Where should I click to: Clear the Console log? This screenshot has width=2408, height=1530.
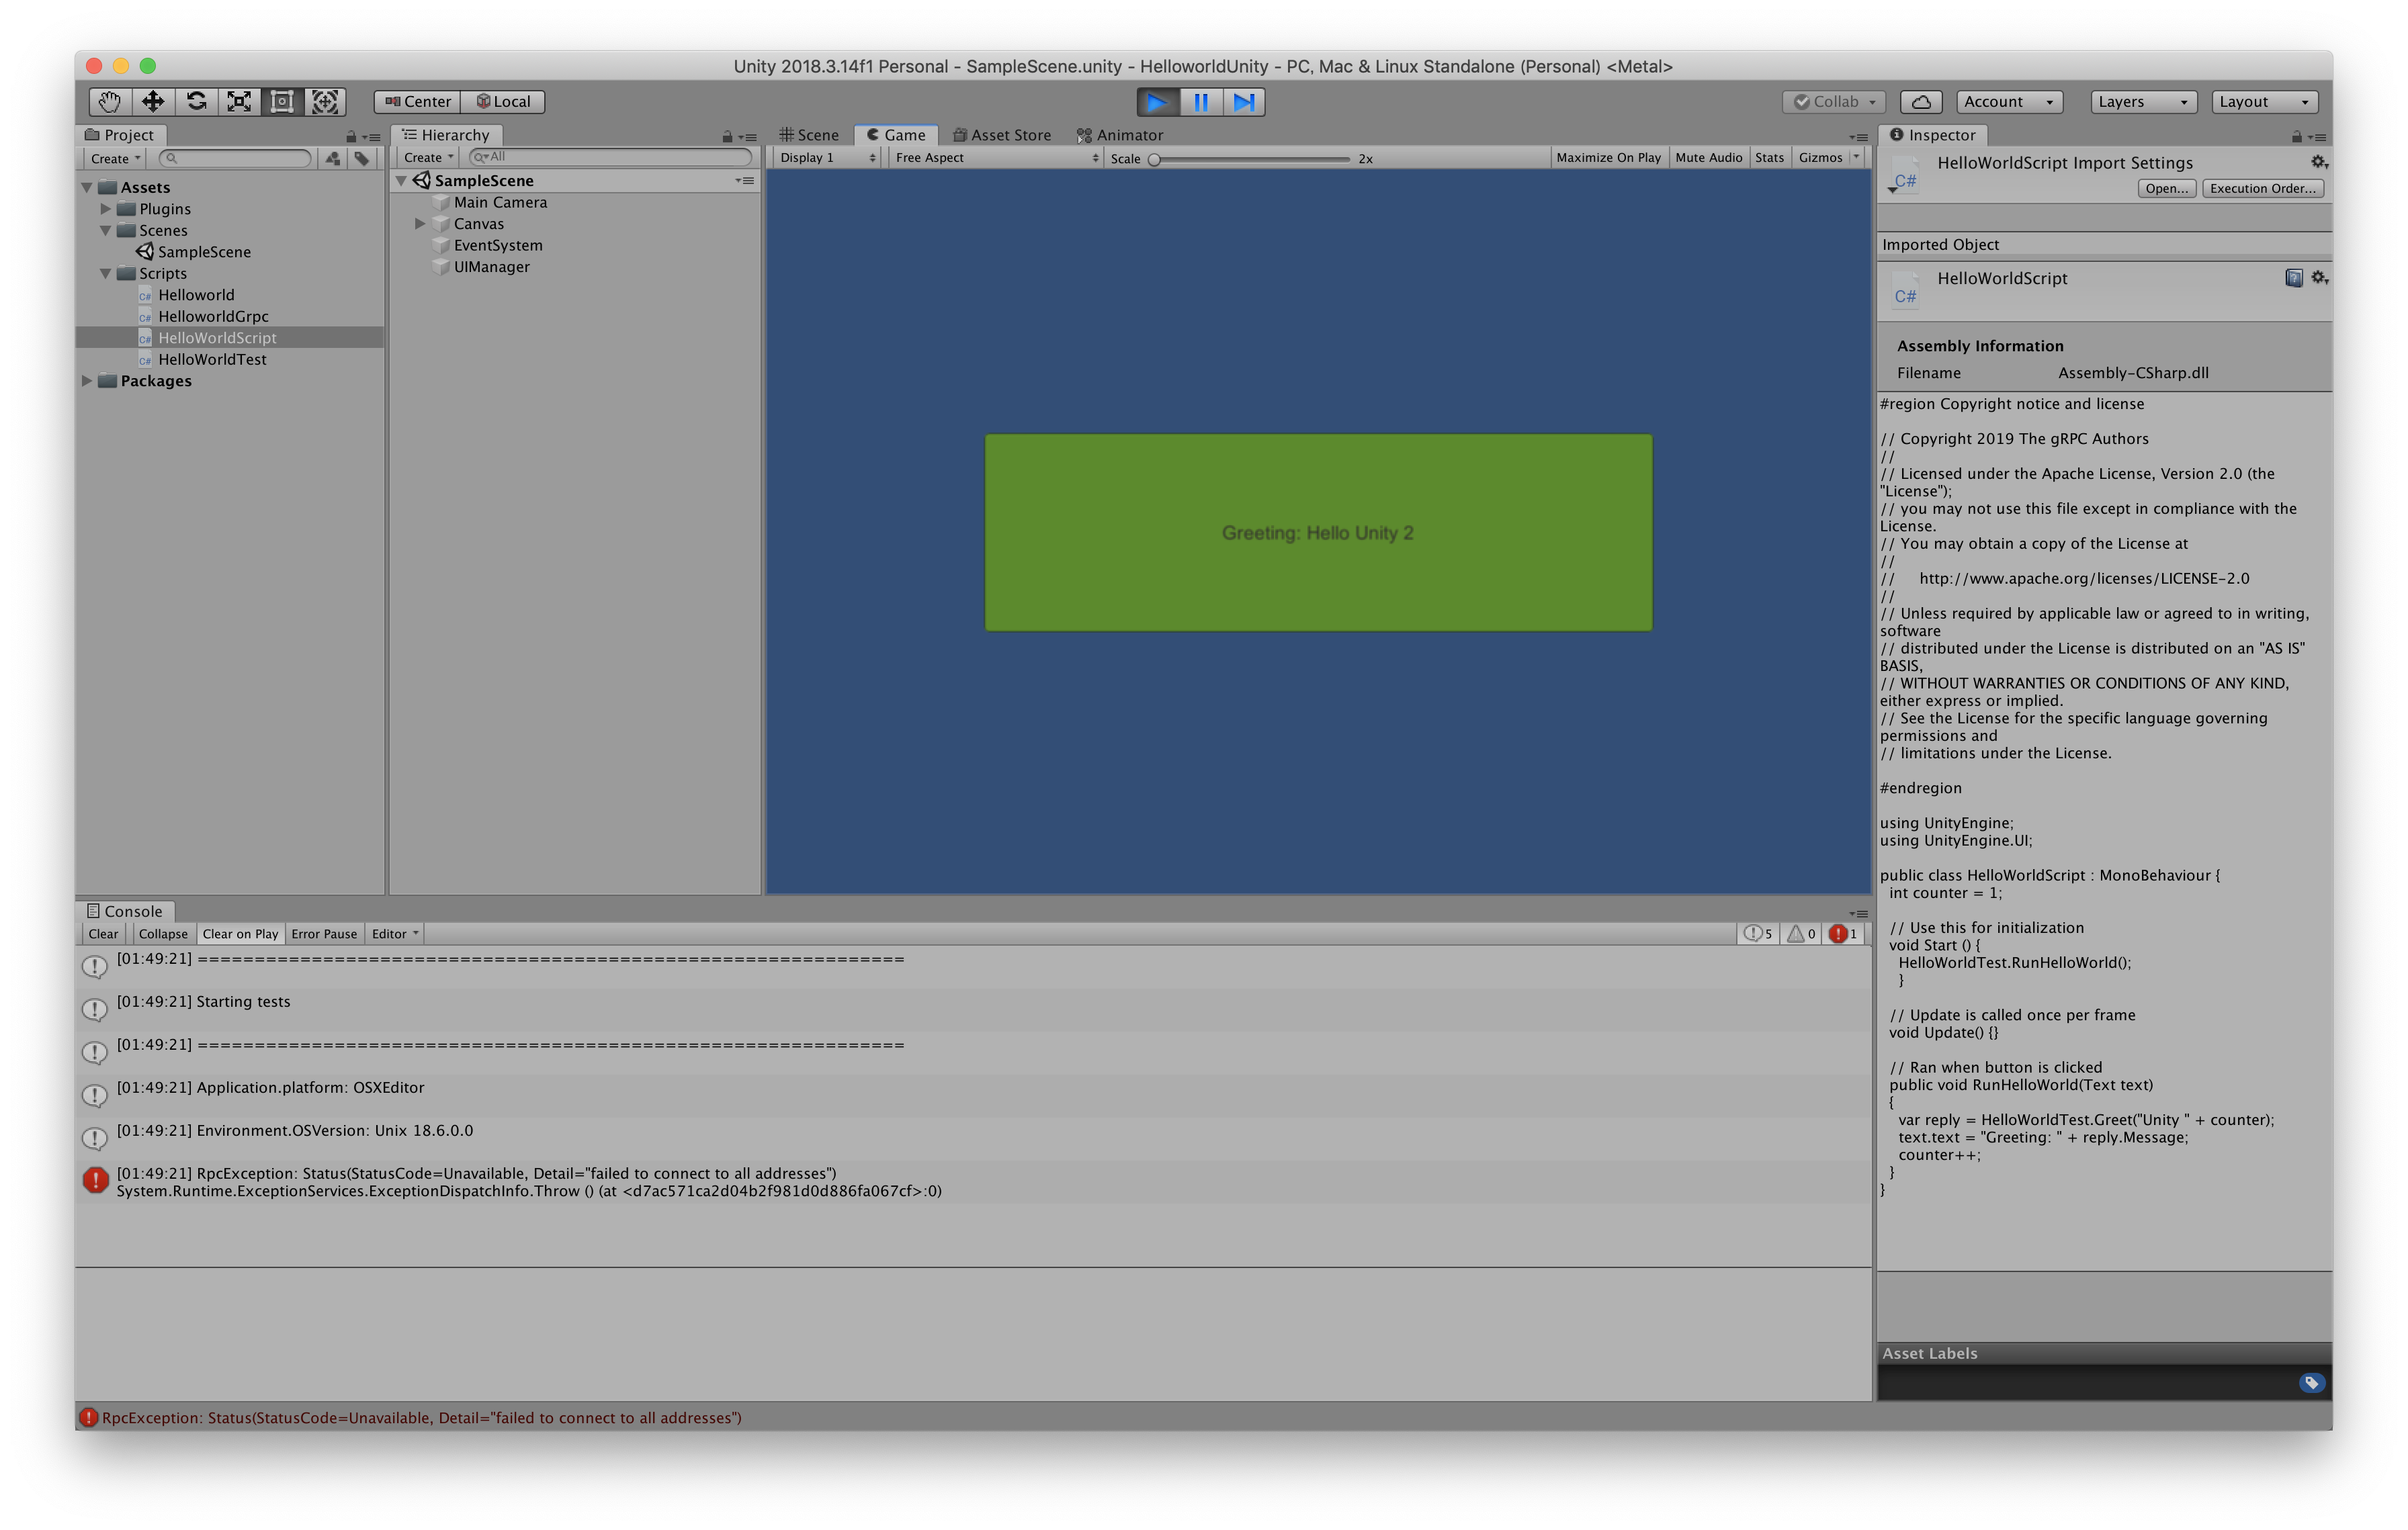(103, 934)
